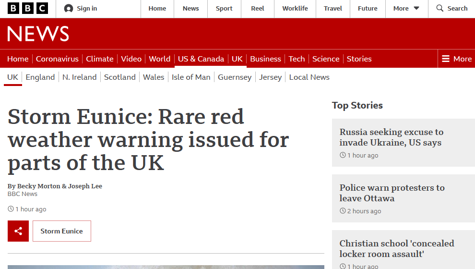Image resolution: width=475 pixels, height=269 pixels.
Task: Open Wales regional news
Action: 154,77
